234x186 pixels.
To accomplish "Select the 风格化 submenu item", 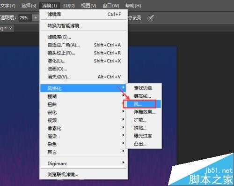I will (83, 88).
